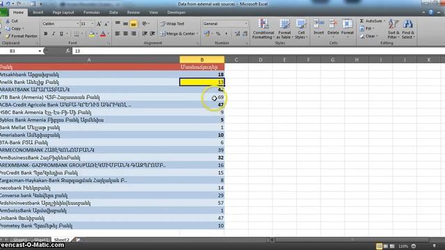
Task: Increase decimal places
Action: pos(237,34)
